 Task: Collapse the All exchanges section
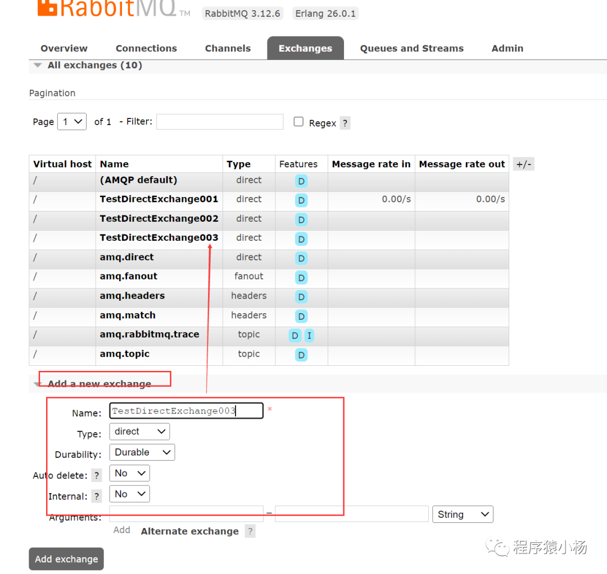(37, 65)
